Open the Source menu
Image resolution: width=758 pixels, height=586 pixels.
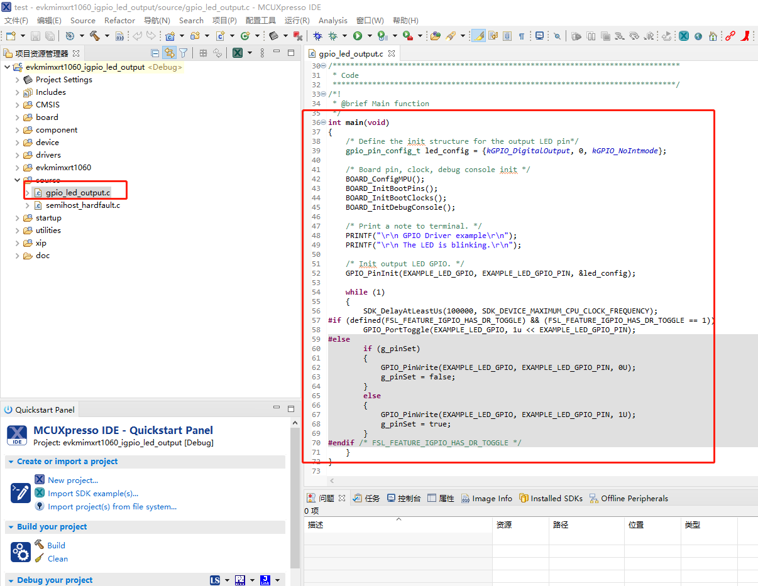coord(83,20)
